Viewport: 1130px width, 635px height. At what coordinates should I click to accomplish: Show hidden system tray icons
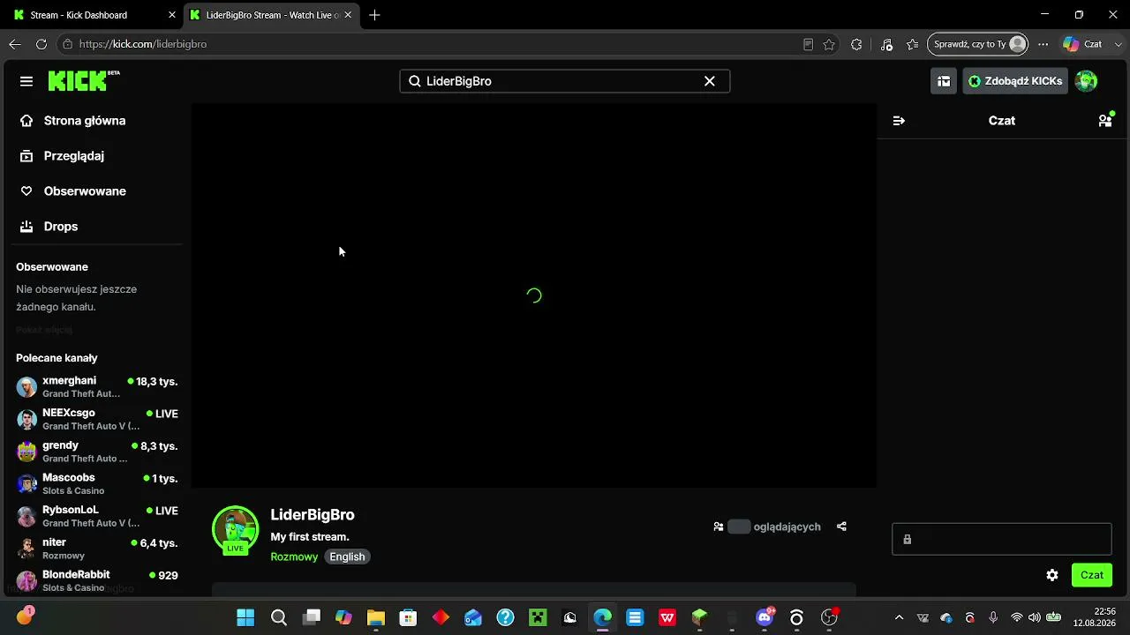(x=899, y=617)
